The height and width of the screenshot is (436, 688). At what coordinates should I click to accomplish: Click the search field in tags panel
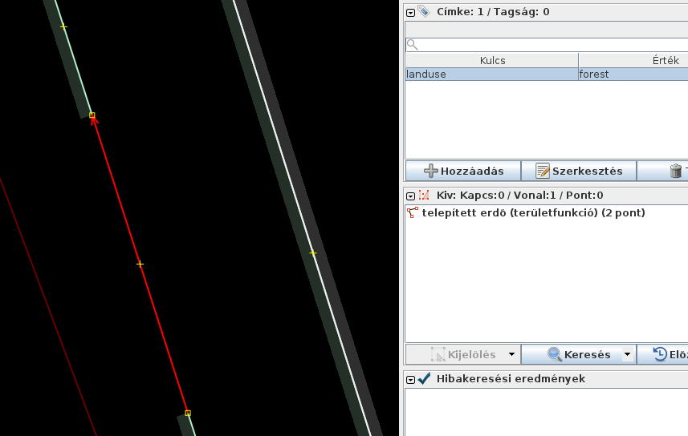pyautogui.click(x=547, y=44)
